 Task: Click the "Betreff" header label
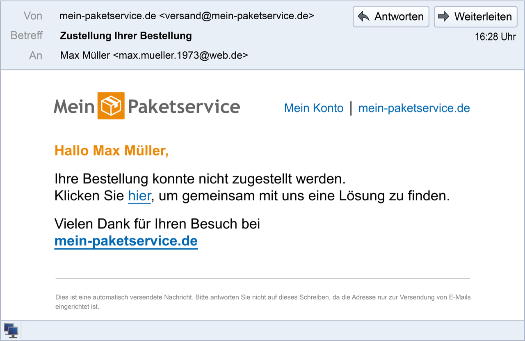pyautogui.click(x=27, y=36)
